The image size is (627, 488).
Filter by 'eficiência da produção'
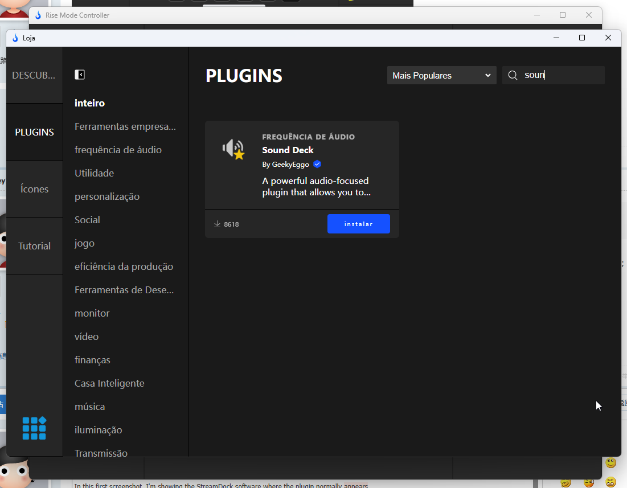point(124,266)
